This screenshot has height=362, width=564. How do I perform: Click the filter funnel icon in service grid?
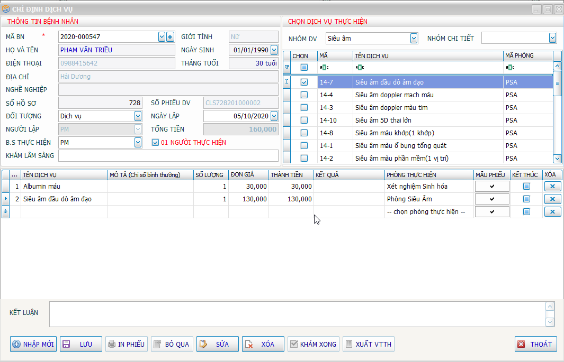point(287,67)
